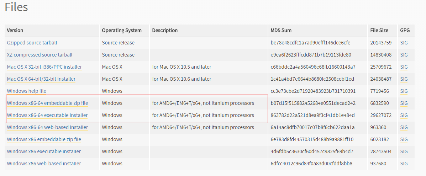This screenshot has height=176, width=426.
Task: Click the Operating System column header
Action: pos(122,30)
